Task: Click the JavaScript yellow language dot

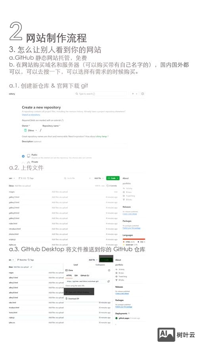Action: click(124, 245)
